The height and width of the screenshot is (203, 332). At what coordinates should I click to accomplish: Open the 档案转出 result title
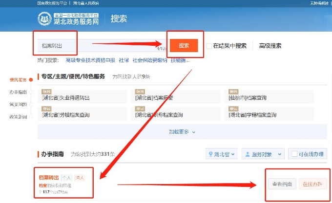click(x=49, y=178)
